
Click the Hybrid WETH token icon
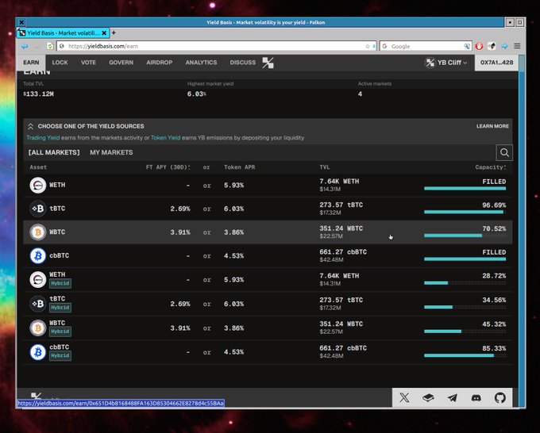[x=38, y=280]
